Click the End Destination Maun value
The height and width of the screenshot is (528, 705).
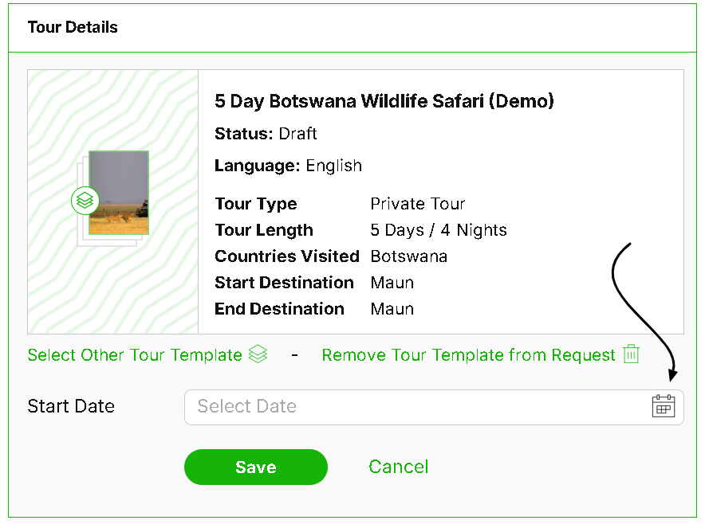(x=392, y=309)
